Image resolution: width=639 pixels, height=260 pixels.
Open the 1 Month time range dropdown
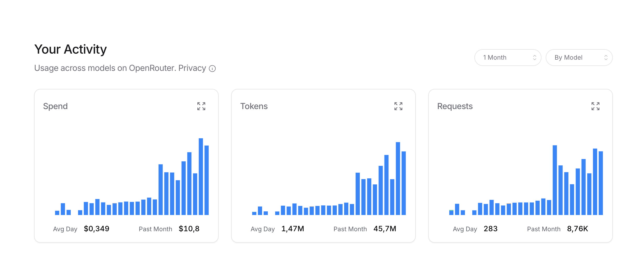[507, 58]
